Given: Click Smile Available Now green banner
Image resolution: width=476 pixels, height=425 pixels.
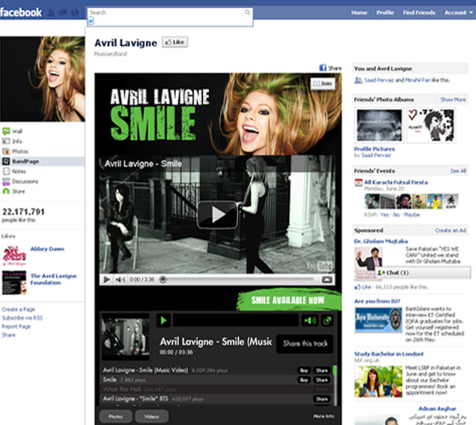Looking at the screenshot, I should pos(288,300).
